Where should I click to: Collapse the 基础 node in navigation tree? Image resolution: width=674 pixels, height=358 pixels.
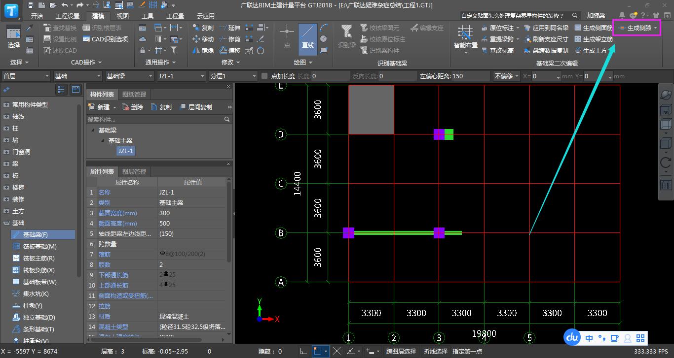point(6,223)
